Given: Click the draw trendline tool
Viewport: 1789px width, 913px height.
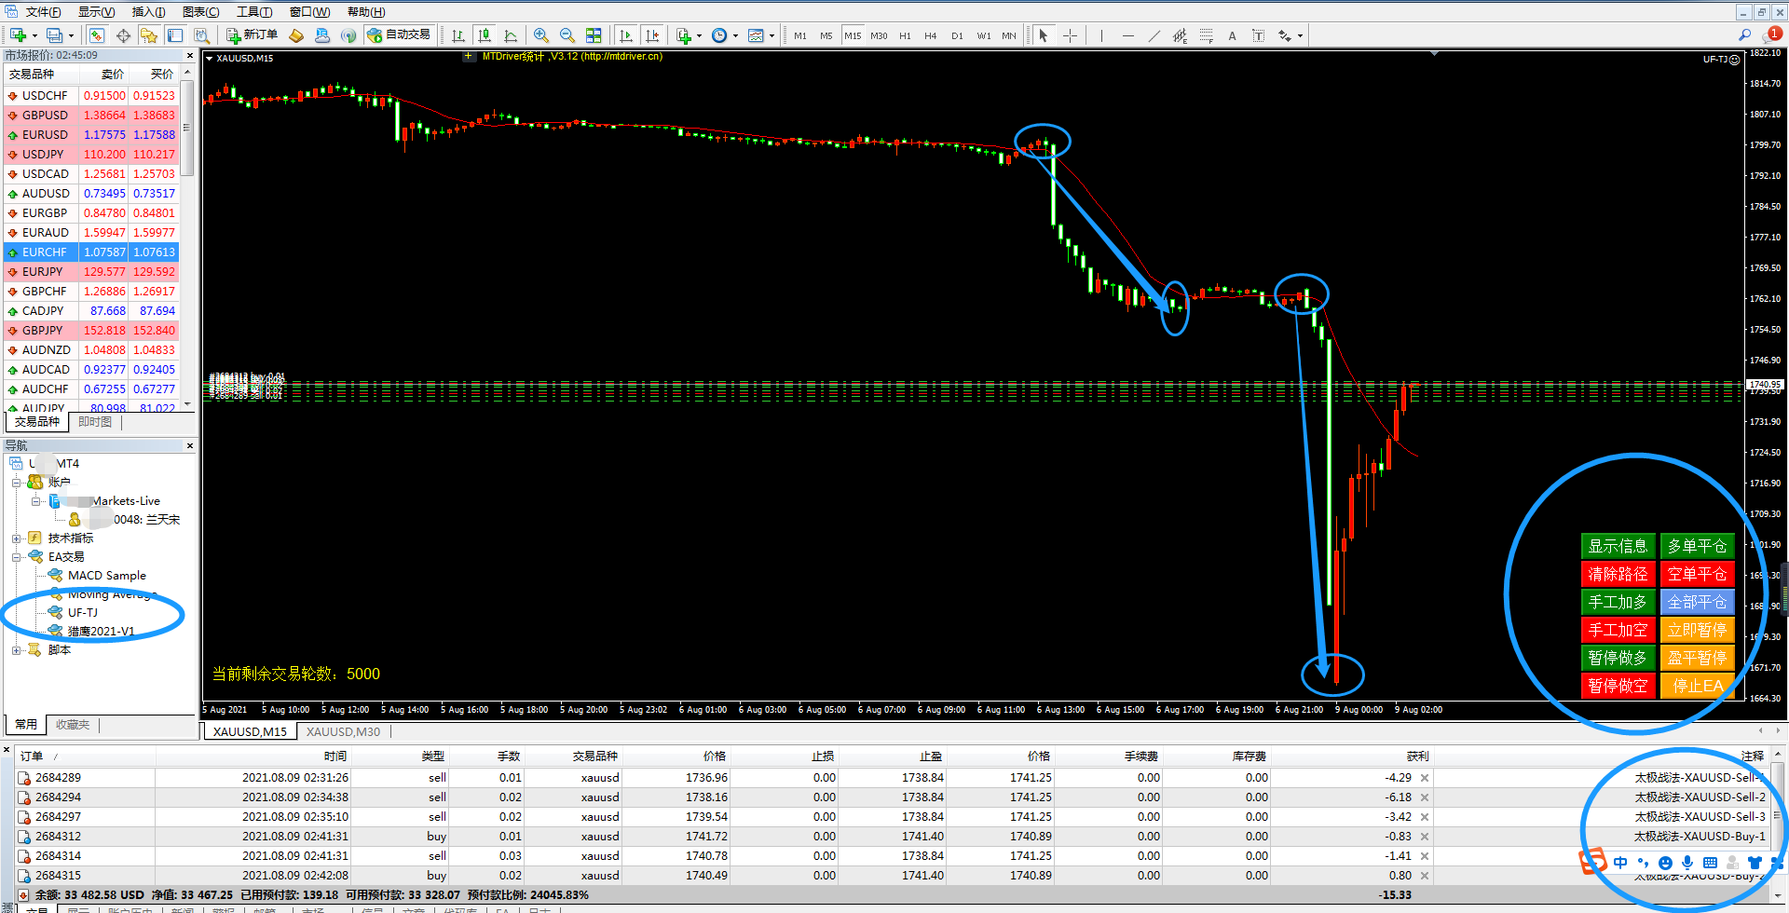Looking at the screenshot, I should coord(1154,35).
